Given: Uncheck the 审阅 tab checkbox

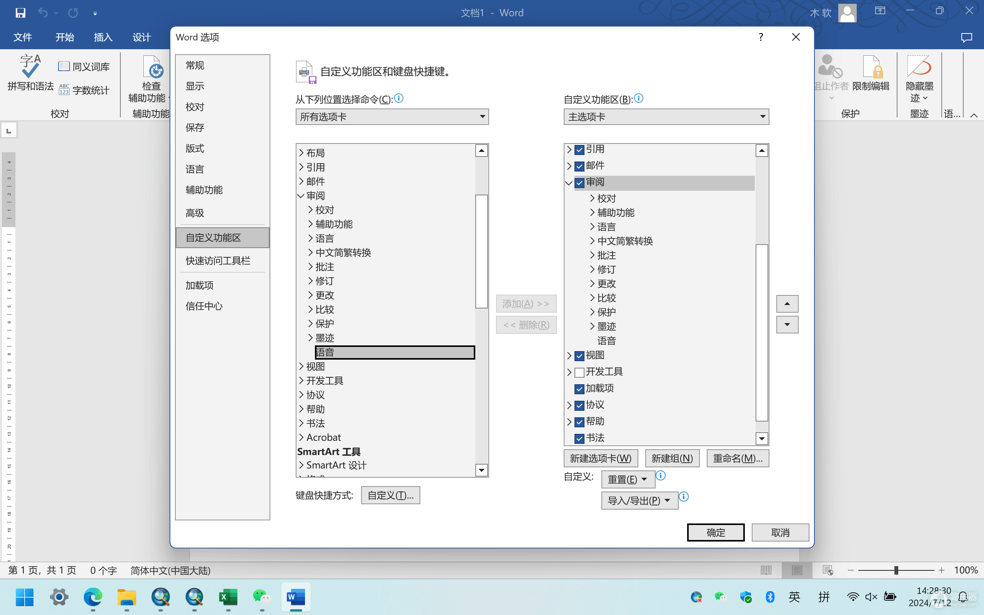Looking at the screenshot, I should tap(579, 183).
